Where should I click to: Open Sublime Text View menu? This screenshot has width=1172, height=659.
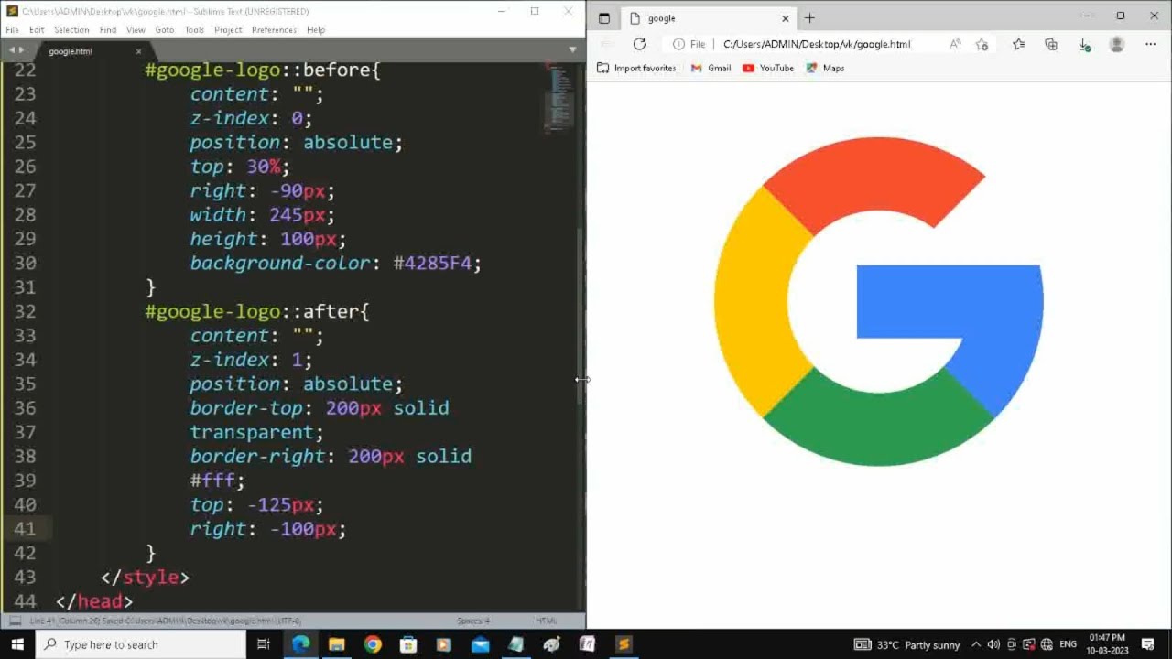click(x=136, y=29)
